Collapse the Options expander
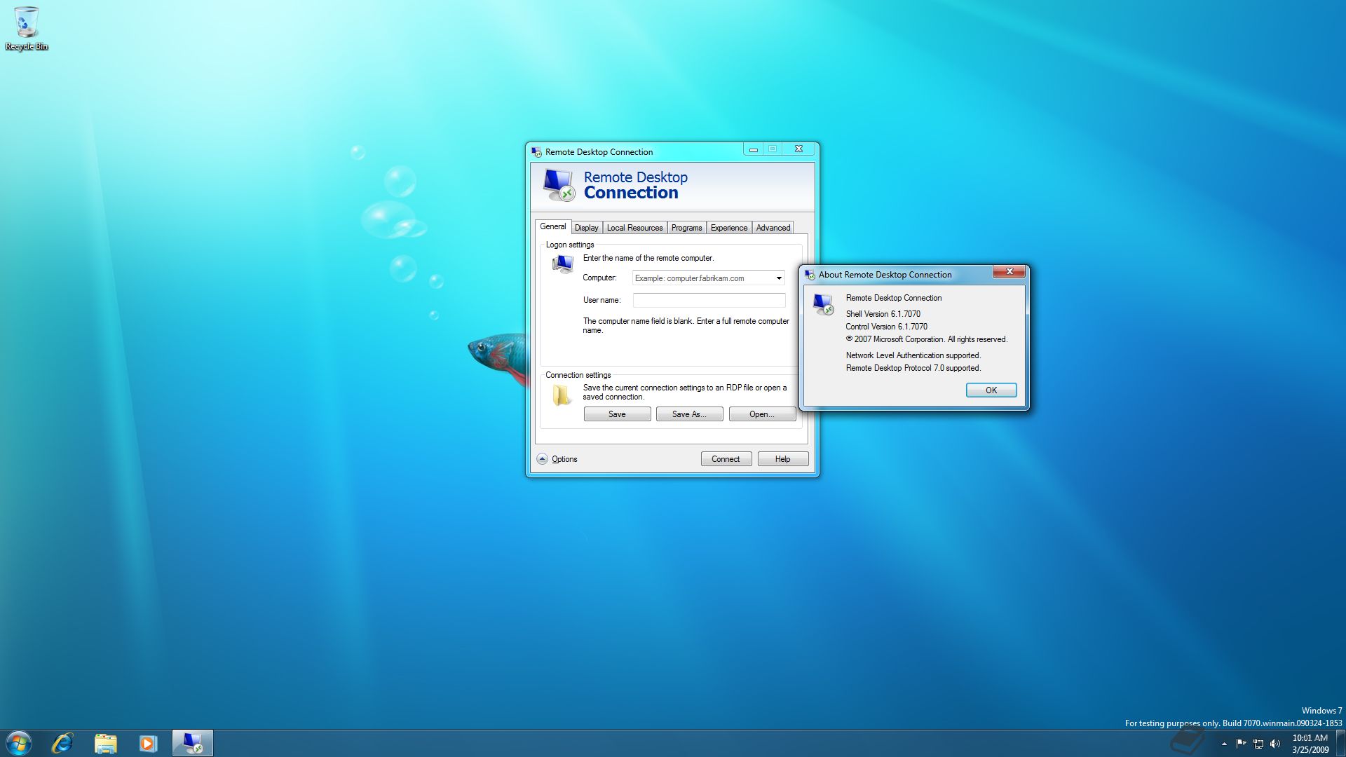 543,459
